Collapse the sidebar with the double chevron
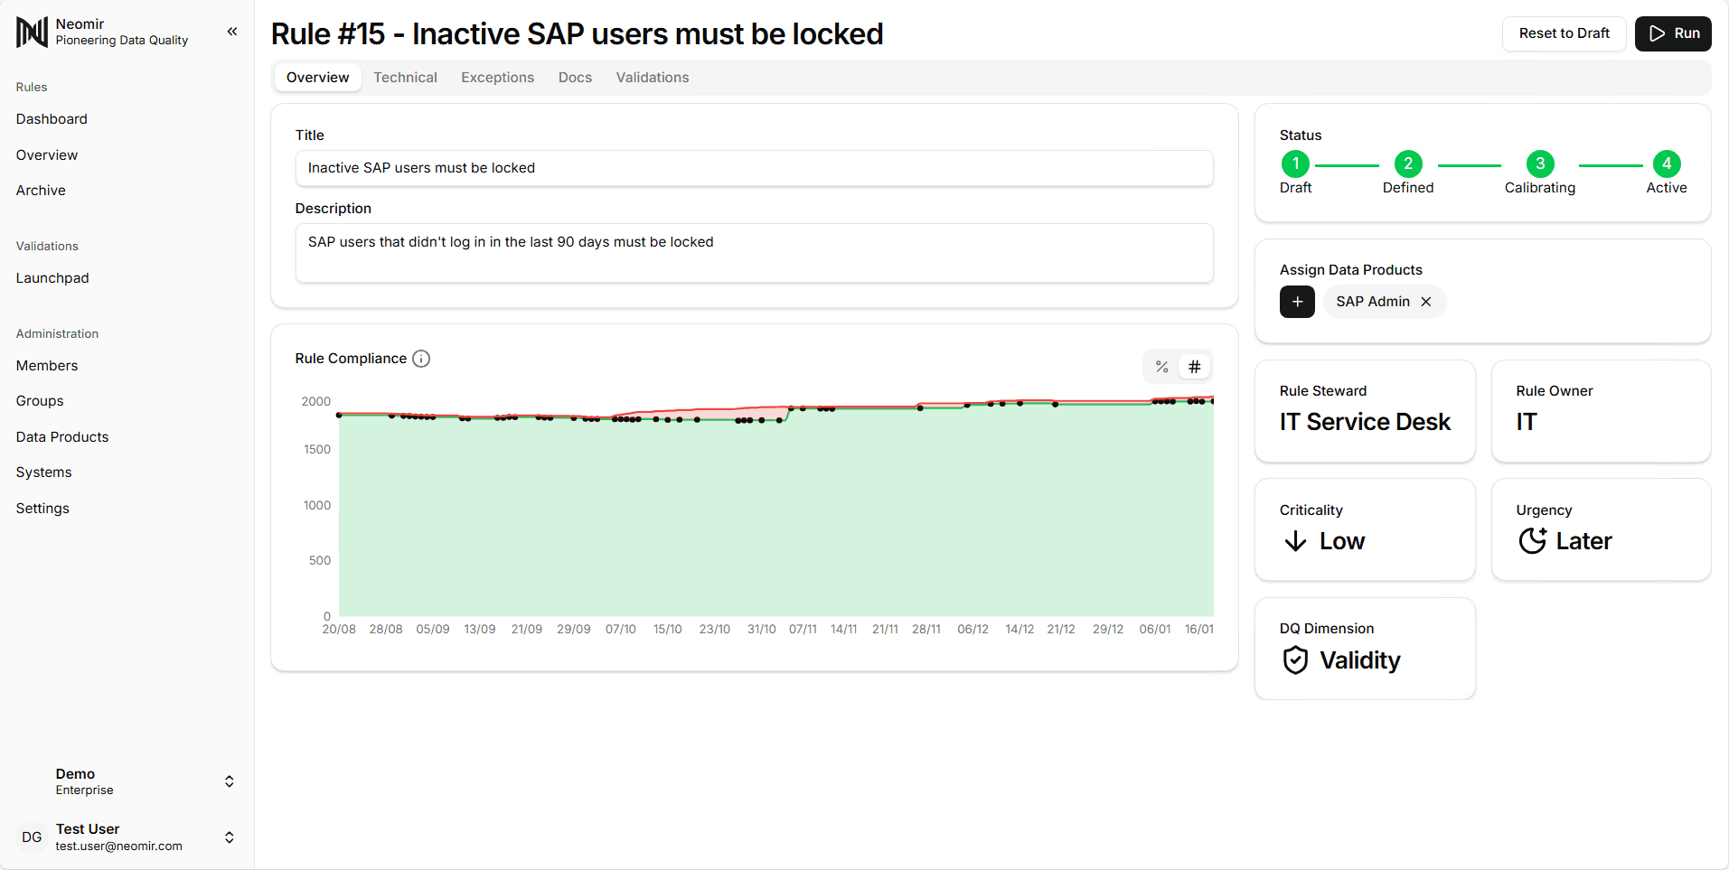The image size is (1729, 870). 232,32
